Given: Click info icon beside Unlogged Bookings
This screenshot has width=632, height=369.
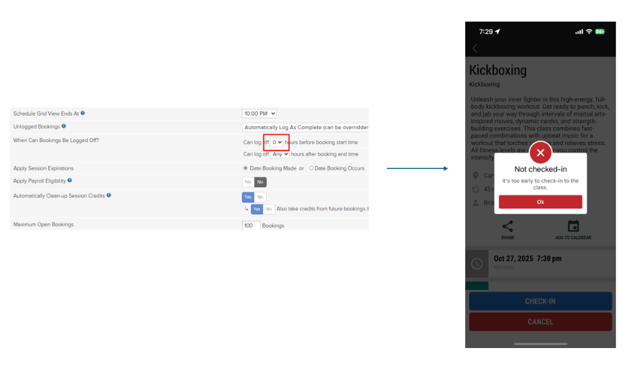Looking at the screenshot, I should coord(63,126).
